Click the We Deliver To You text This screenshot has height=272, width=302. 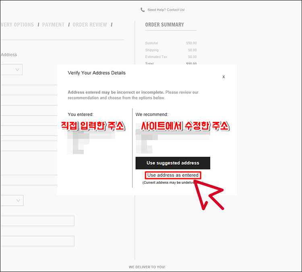[147, 267]
